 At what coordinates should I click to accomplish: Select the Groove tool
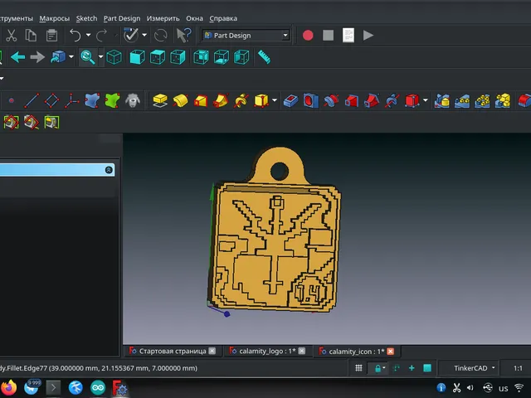[331, 100]
